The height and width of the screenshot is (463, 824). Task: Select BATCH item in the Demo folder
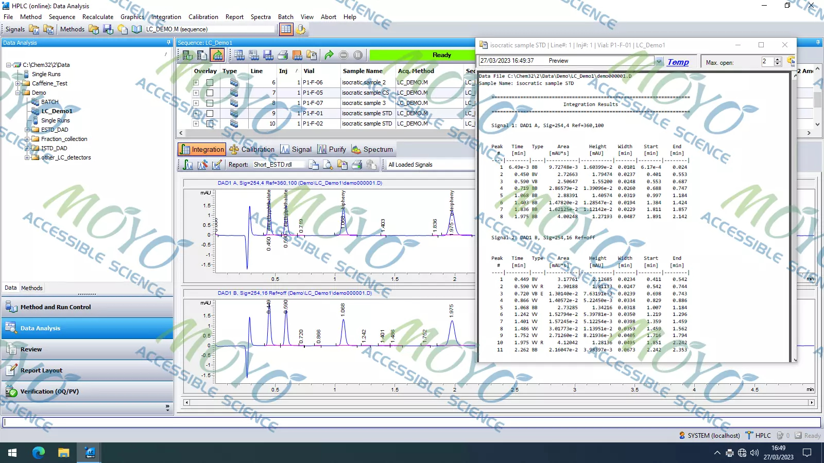pyautogui.click(x=49, y=102)
